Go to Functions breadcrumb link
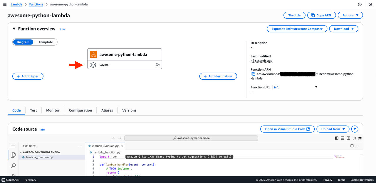The height and width of the screenshot is (183, 376). pyautogui.click(x=36, y=4)
